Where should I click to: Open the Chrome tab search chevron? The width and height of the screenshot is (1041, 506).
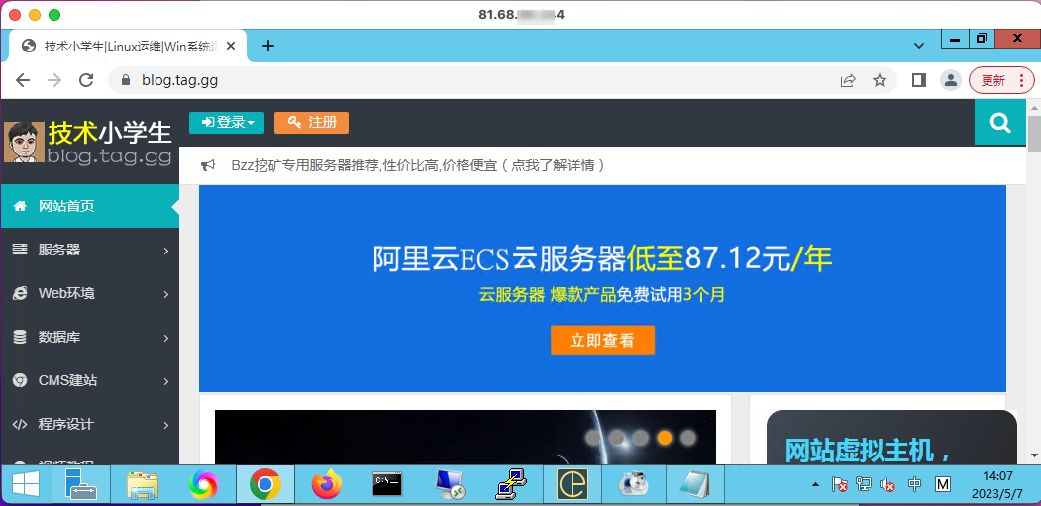(x=918, y=46)
